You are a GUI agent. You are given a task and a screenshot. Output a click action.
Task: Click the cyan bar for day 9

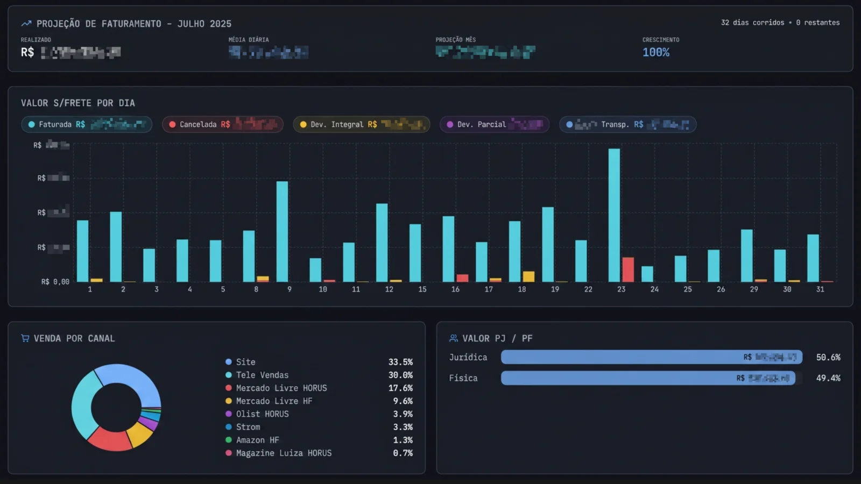[282, 231]
